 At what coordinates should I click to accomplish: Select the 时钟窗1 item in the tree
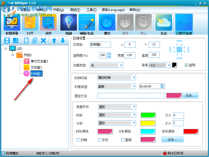click(x=36, y=73)
